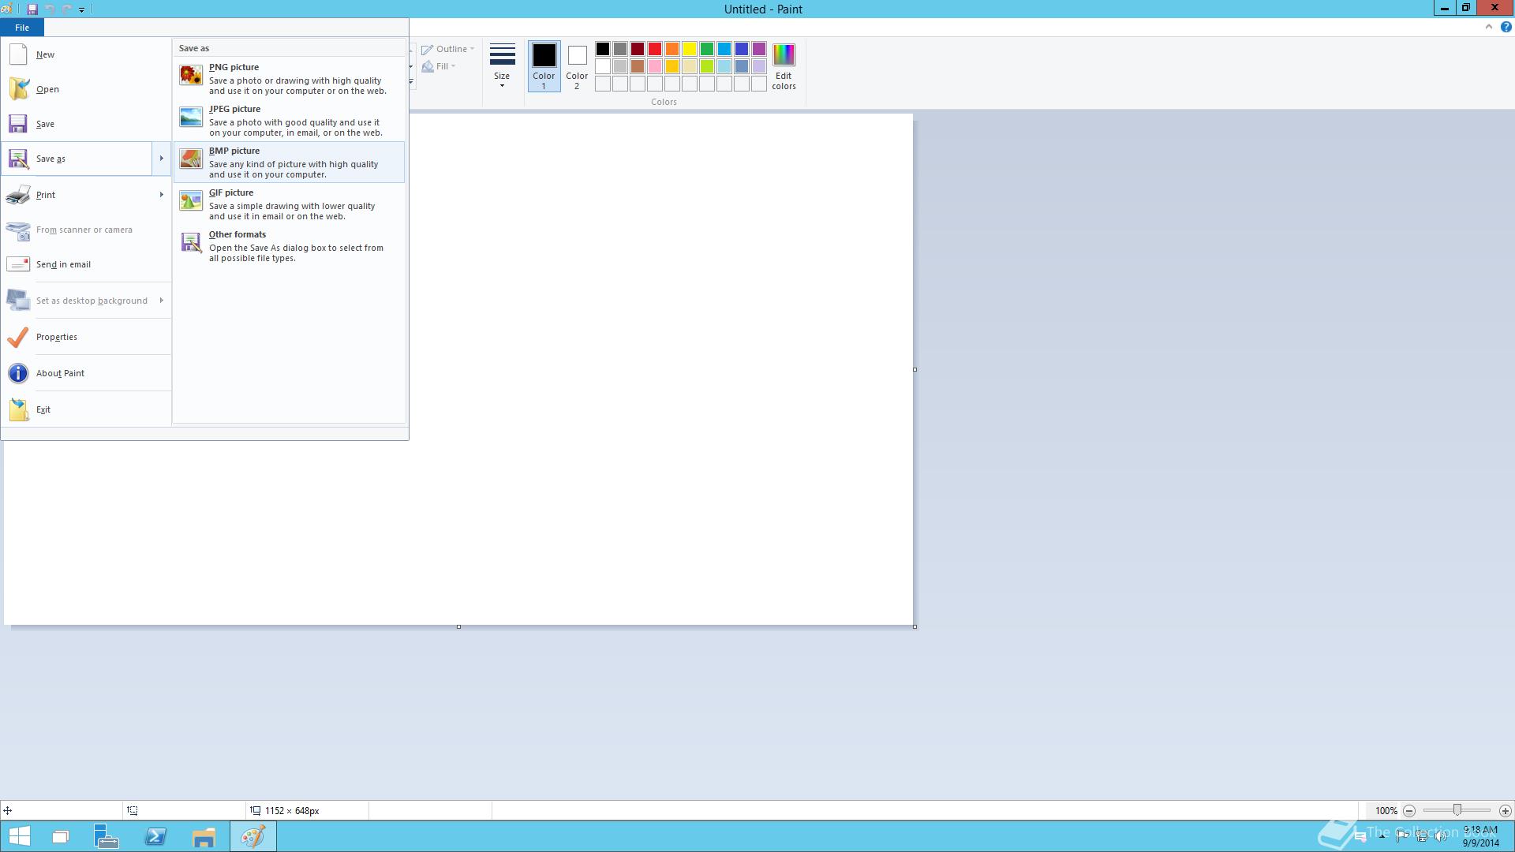
Task: Expand the Print submenu arrow
Action: 161,195
